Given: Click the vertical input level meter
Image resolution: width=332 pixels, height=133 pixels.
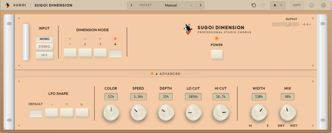Looking at the screenshot, I should tap(26, 42).
